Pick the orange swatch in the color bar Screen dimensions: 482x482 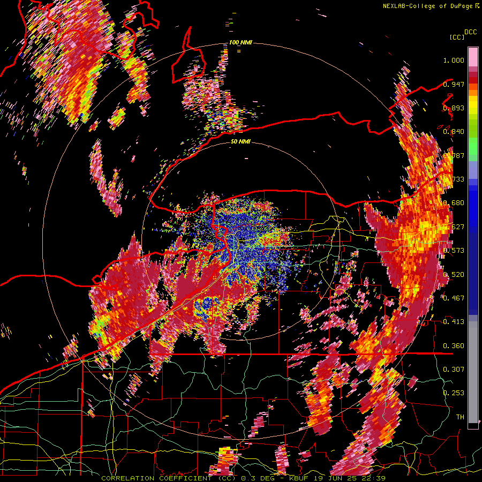tap(473, 93)
